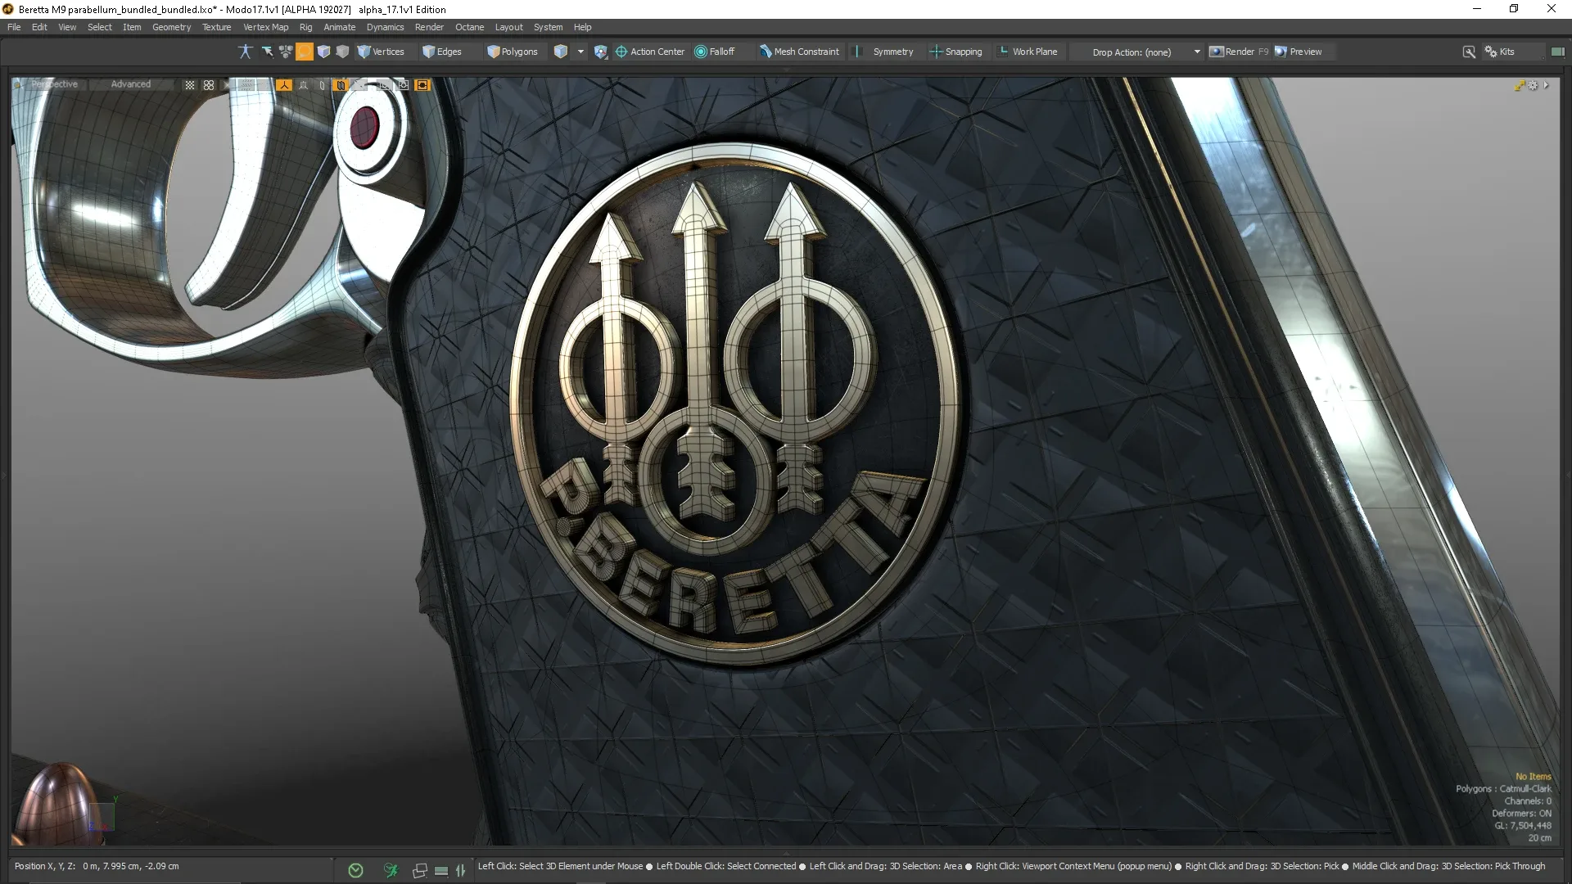Image resolution: width=1572 pixels, height=884 pixels.
Task: Click the Render F9 button
Action: click(x=1239, y=52)
